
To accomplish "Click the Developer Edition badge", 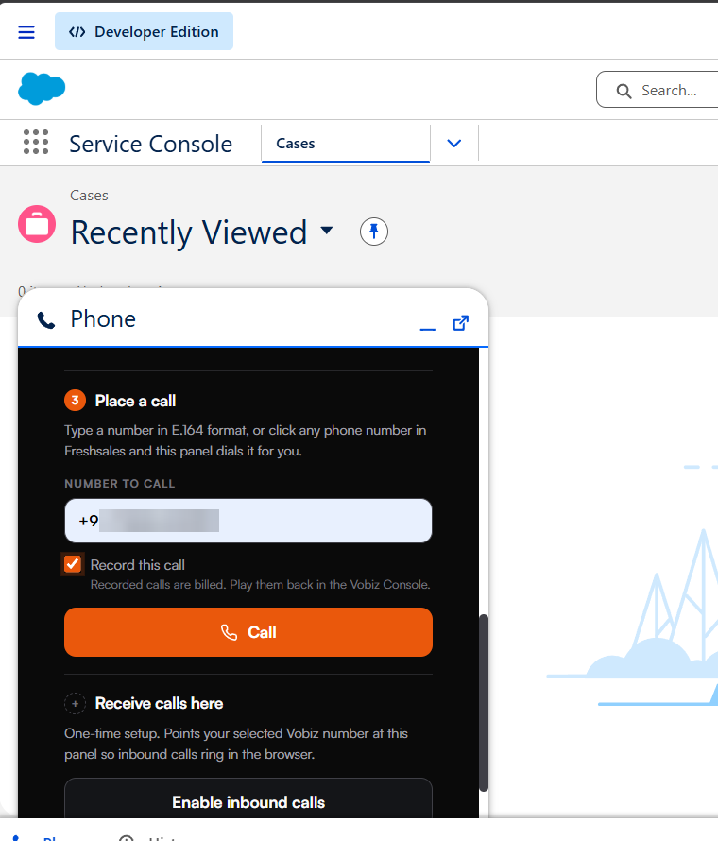I will [144, 31].
